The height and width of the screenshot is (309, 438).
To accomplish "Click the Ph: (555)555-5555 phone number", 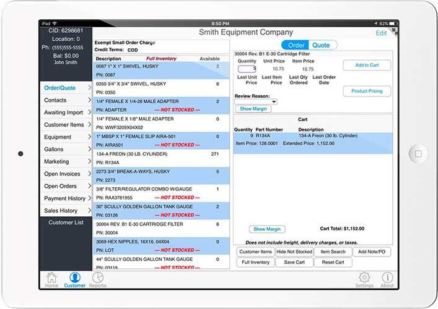I will (x=63, y=48).
